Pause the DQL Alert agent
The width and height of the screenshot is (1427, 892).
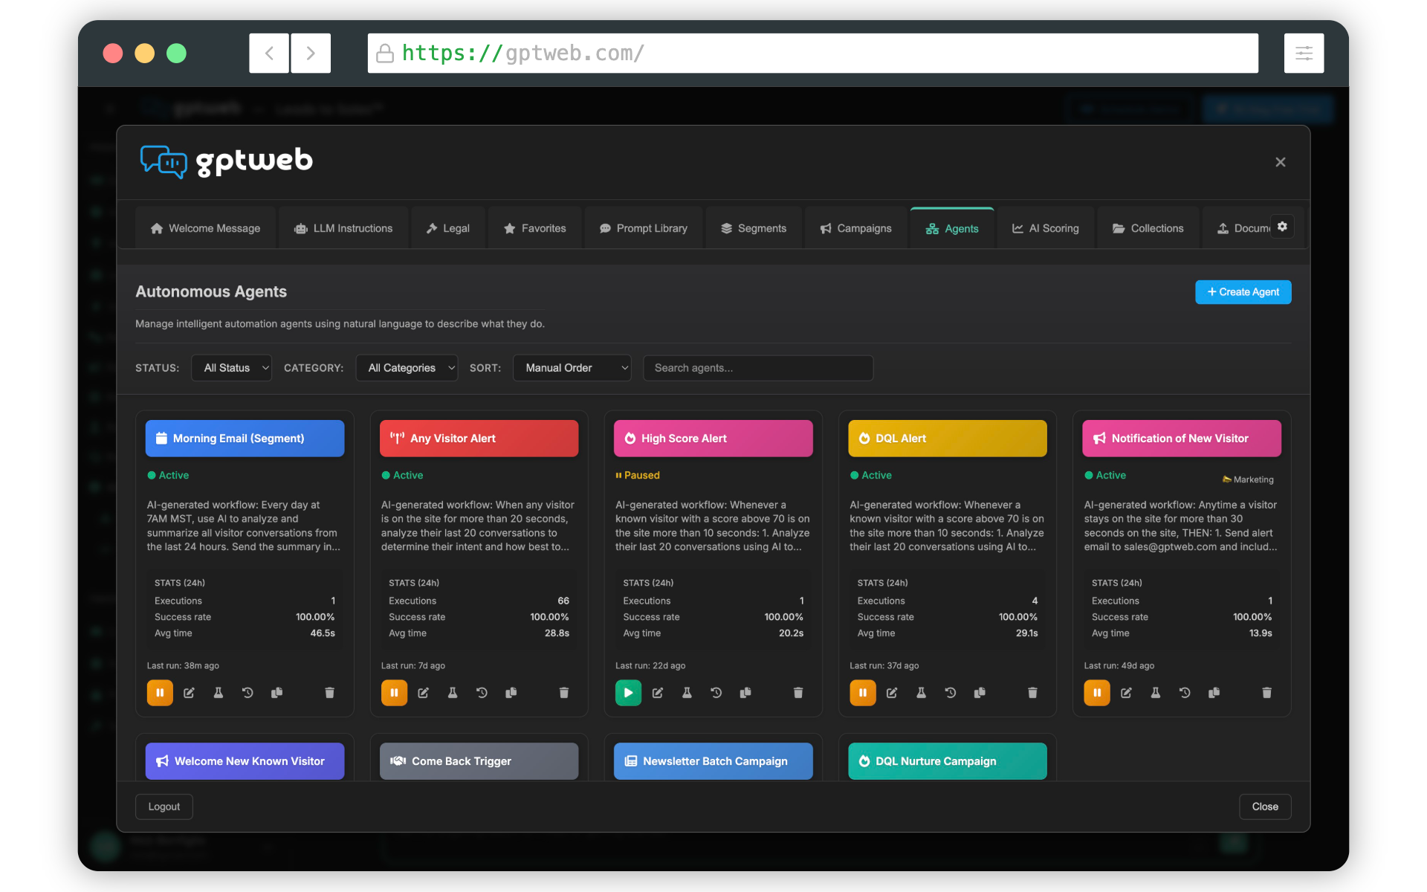click(x=863, y=693)
